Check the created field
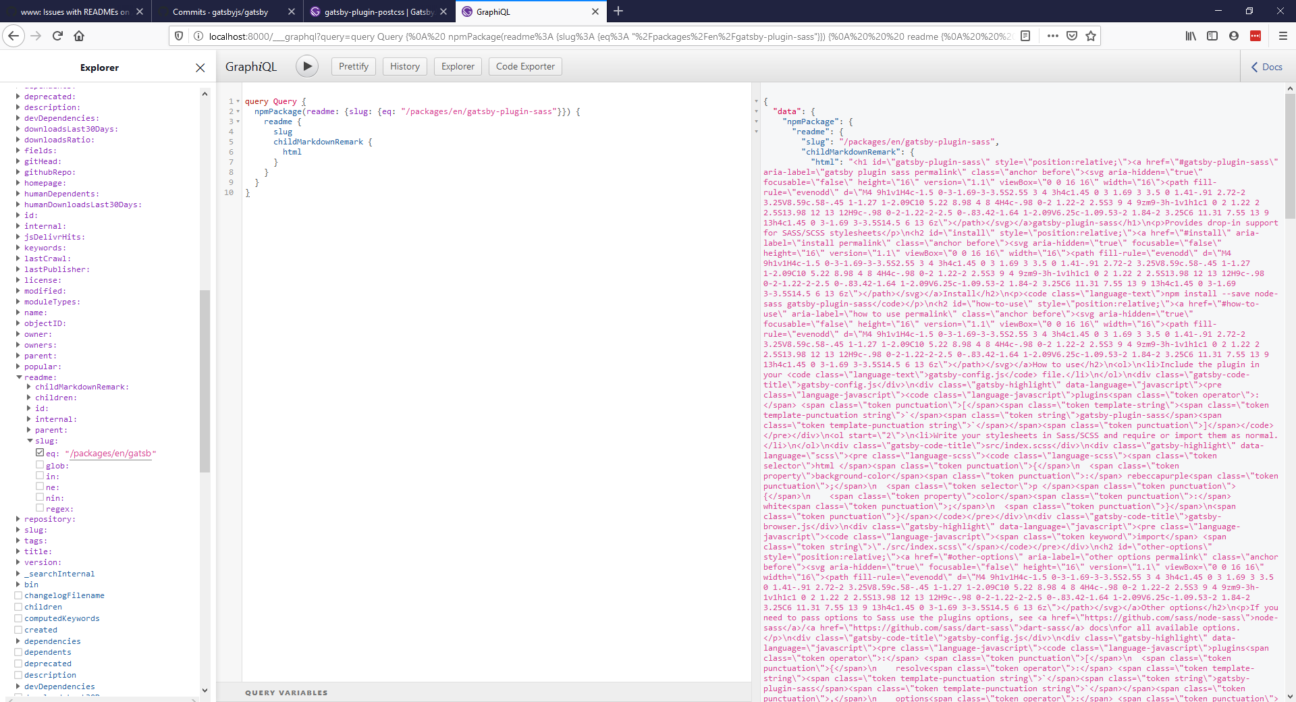This screenshot has width=1296, height=702. click(18, 630)
